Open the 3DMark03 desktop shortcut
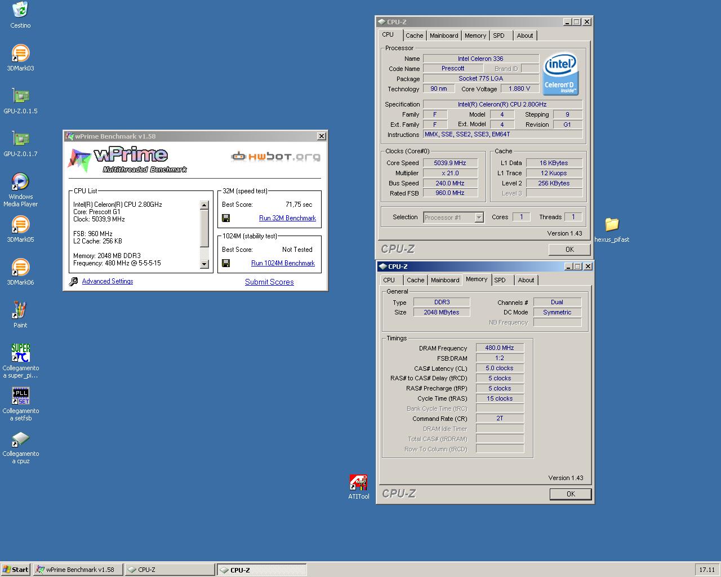This screenshot has height=577, width=721. (20, 53)
